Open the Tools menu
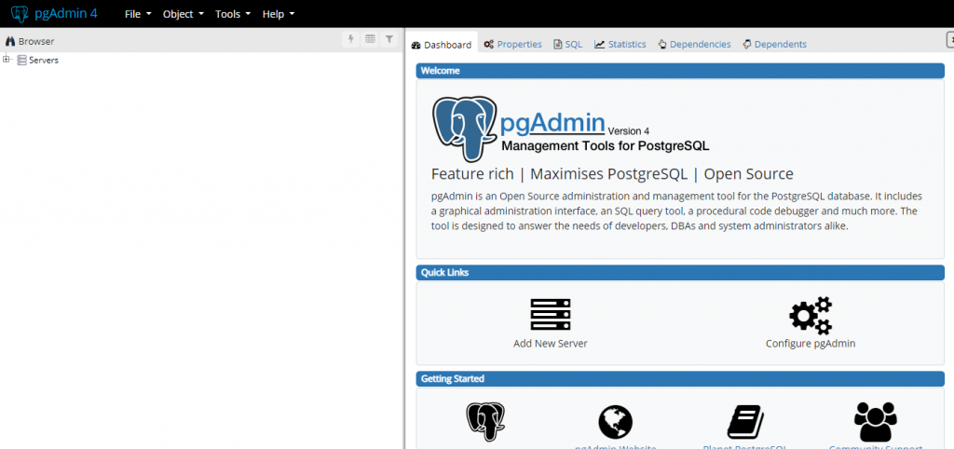 coord(232,14)
